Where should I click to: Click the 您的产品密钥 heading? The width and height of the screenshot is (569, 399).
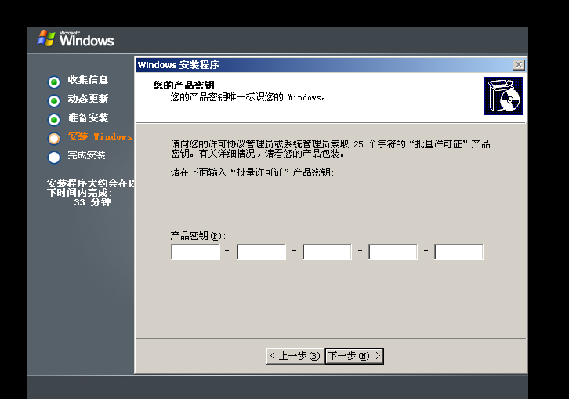point(183,85)
